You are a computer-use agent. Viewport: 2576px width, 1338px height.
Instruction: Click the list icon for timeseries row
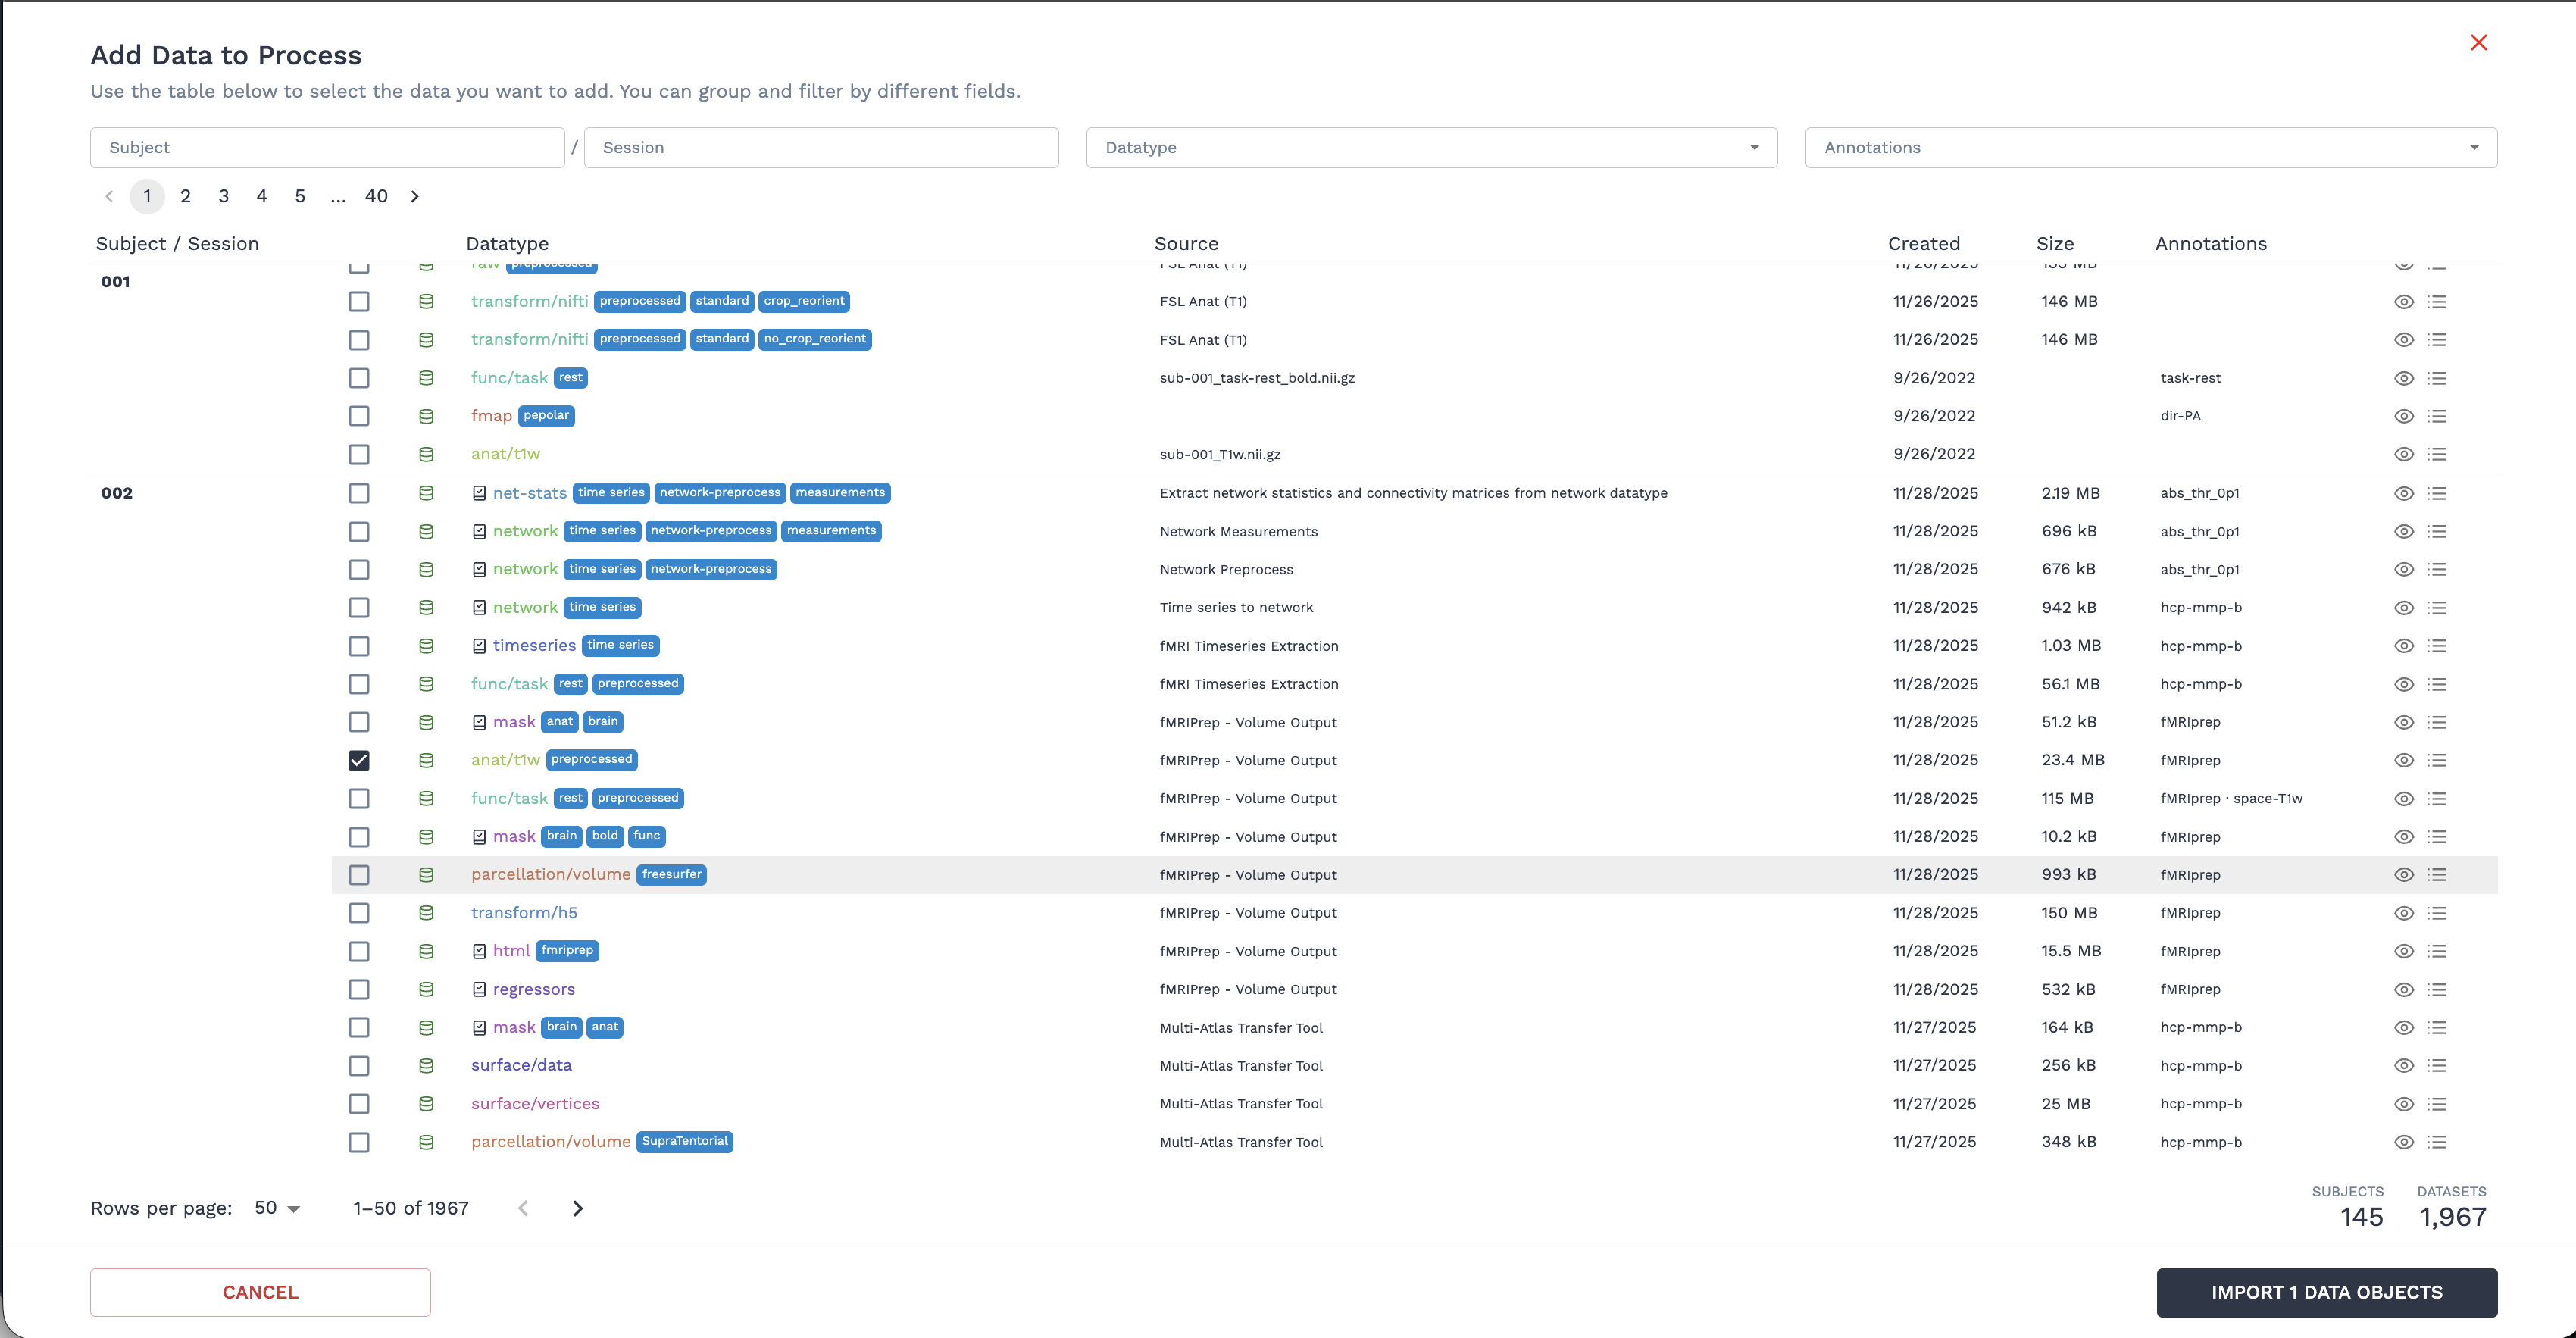(2437, 646)
